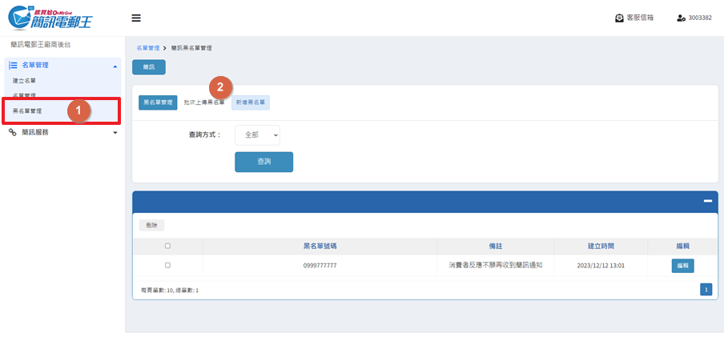Screen dimensions: 724x345
Task: Click the 名單管理 list icon
Action: point(14,66)
